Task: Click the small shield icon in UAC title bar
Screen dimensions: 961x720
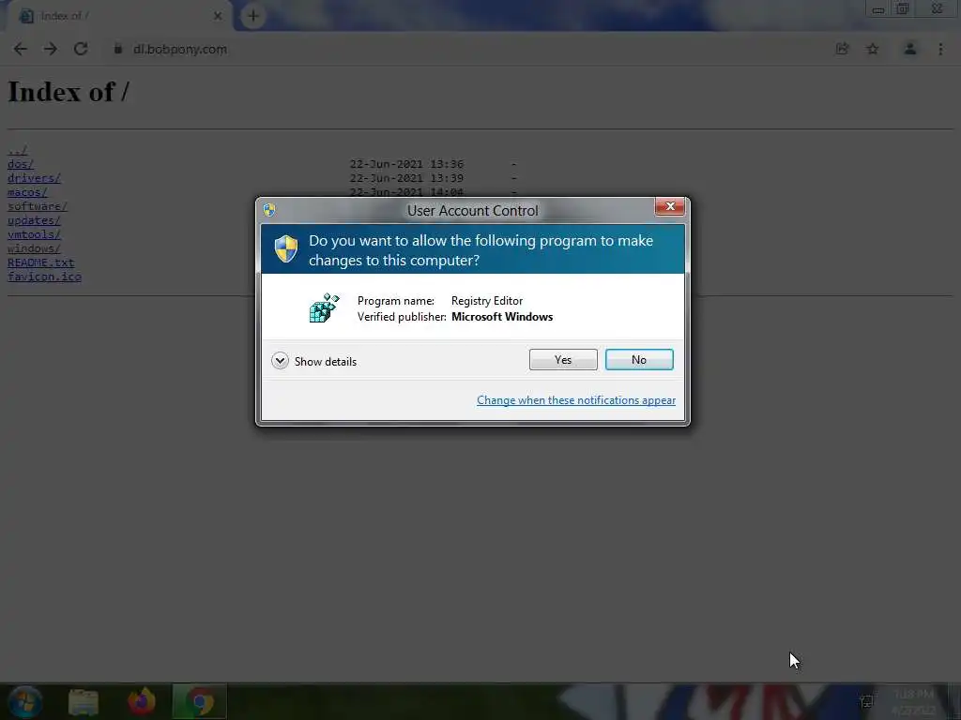Action: tap(269, 210)
